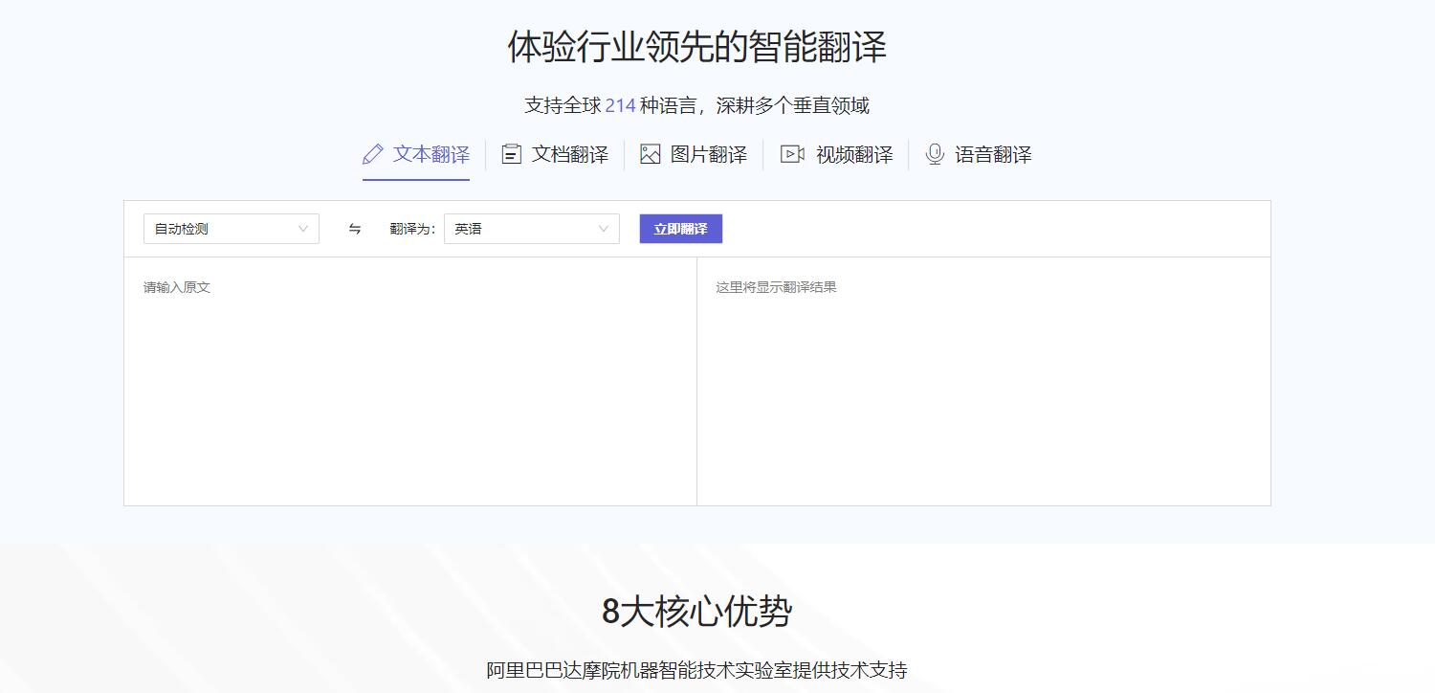Click the 214 languages link
Viewport: 1435px width, 693px height.
tap(619, 104)
